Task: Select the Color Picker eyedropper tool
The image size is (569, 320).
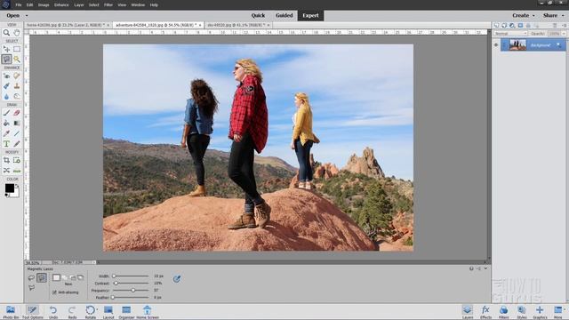Action: pos(6,133)
